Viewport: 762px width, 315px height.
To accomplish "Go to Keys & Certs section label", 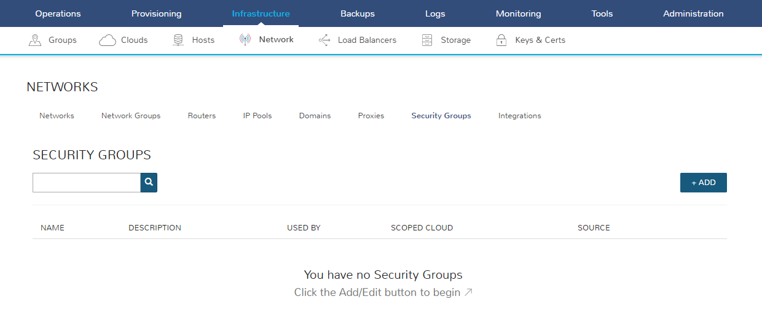I will pyautogui.click(x=540, y=40).
